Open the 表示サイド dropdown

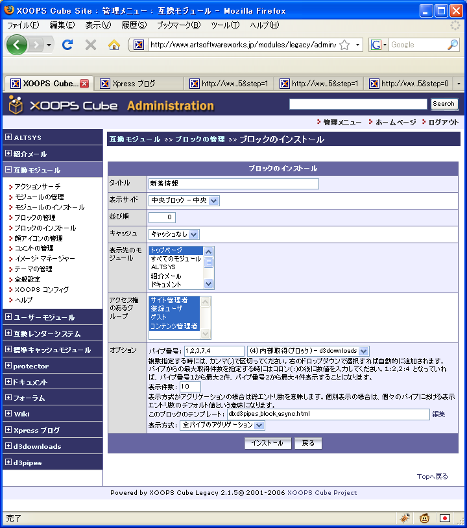click(184, 201)
